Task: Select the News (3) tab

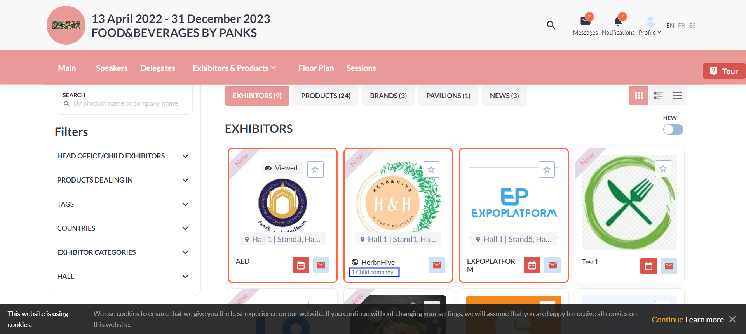Action: 504,96
